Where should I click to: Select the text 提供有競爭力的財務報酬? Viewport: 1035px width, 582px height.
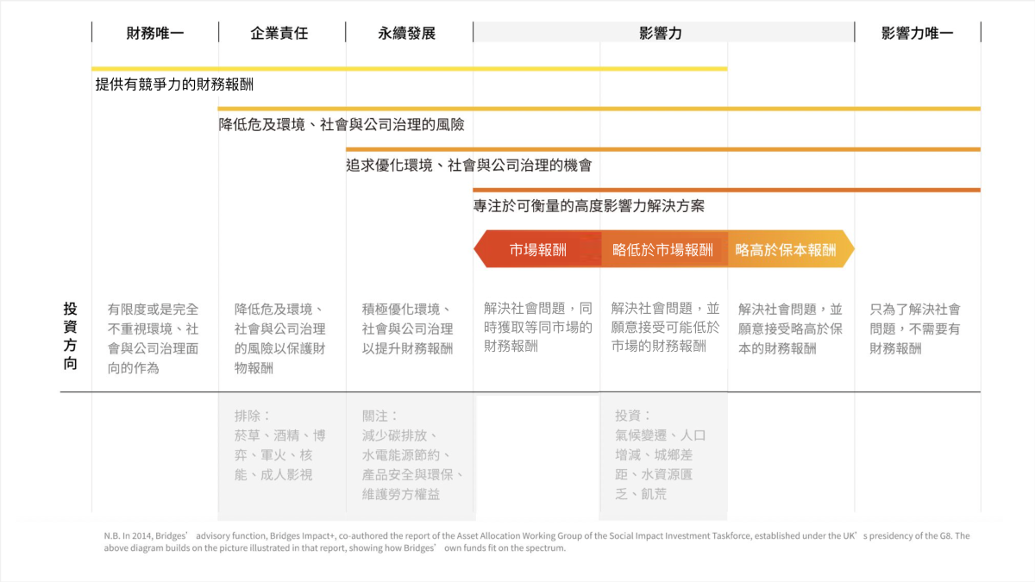pos(174,85)
